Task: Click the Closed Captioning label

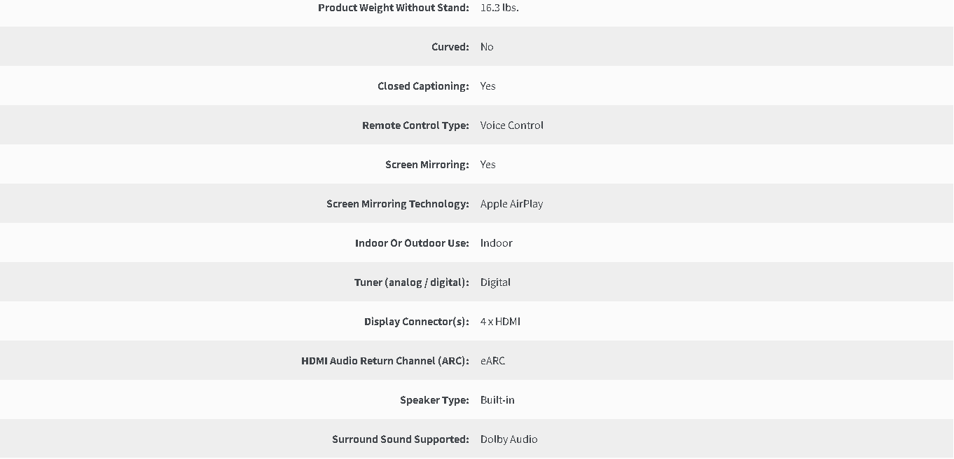Action: tap(423, 86)
